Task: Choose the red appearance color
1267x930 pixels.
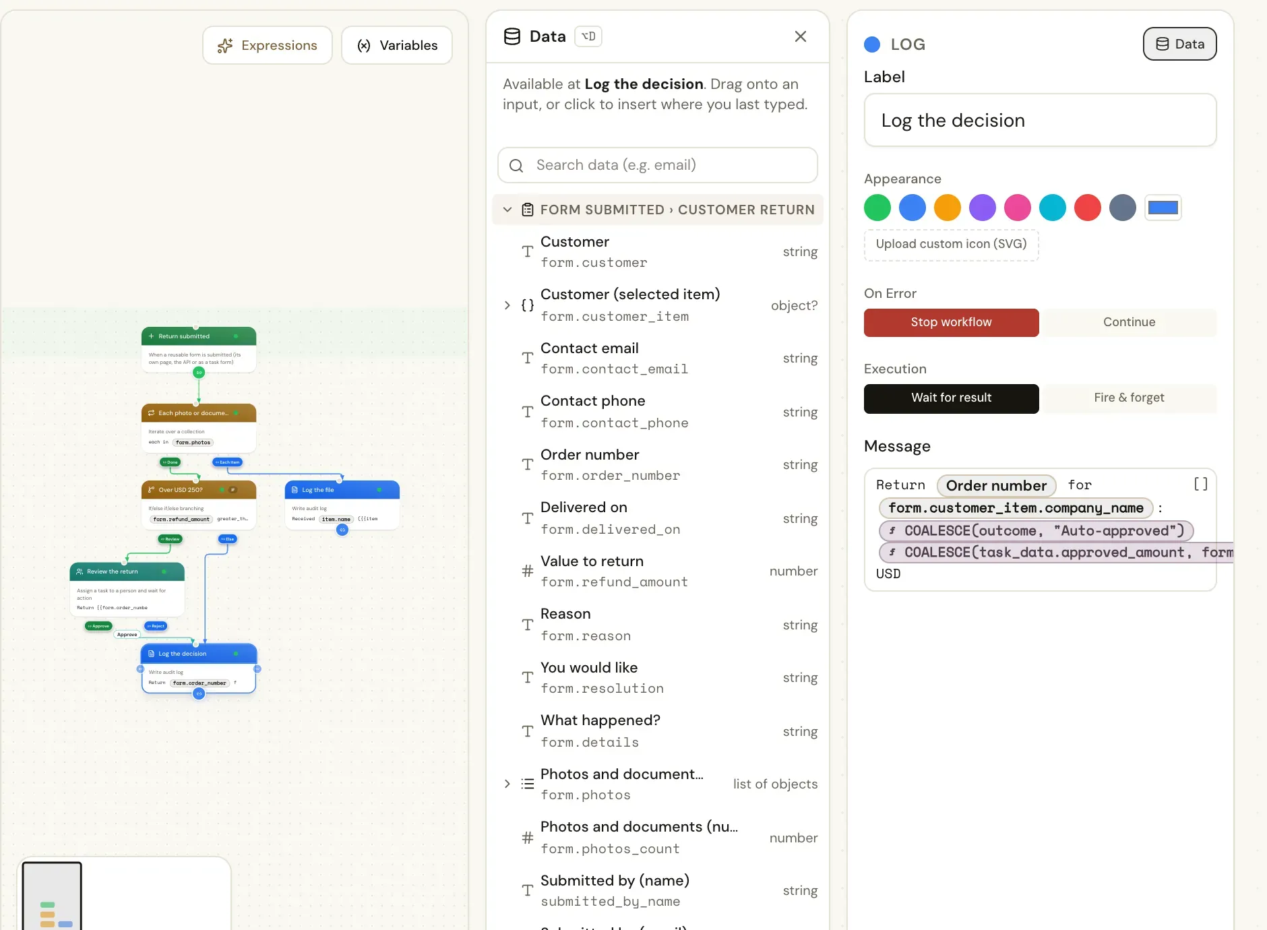Action: (x=1088, y=208)
